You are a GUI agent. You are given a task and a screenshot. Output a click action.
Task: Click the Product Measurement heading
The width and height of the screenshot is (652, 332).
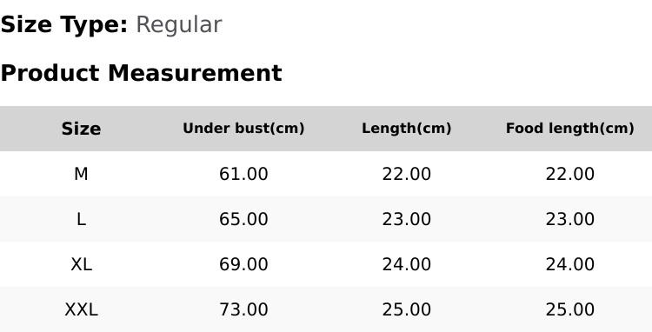pyautogui.click(x=142, y=73)
